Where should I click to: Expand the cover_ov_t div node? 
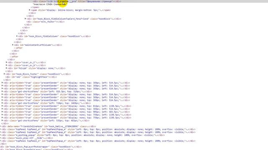click(7, 62)
